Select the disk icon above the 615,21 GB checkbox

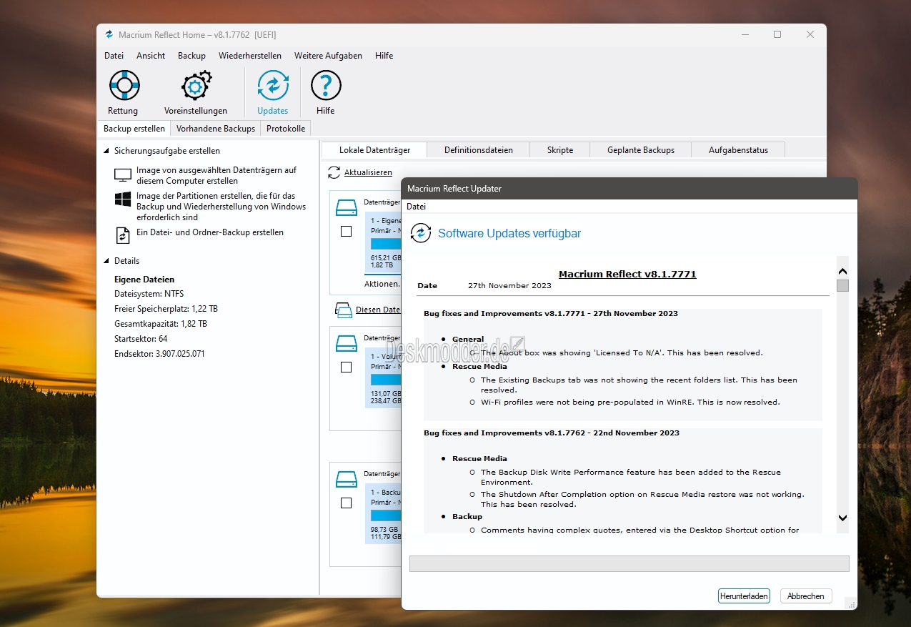click(x=347, y=207)
